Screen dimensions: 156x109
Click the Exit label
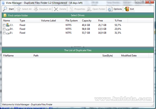132,9
